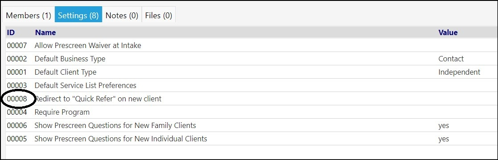Viewport: 498px width, 160px height.
Task: Sort settings by the Value column header
Action: click(448, 32)
